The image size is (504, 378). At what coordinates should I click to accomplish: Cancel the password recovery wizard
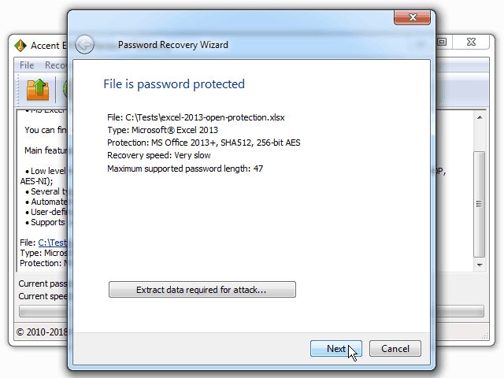[395, 349]
